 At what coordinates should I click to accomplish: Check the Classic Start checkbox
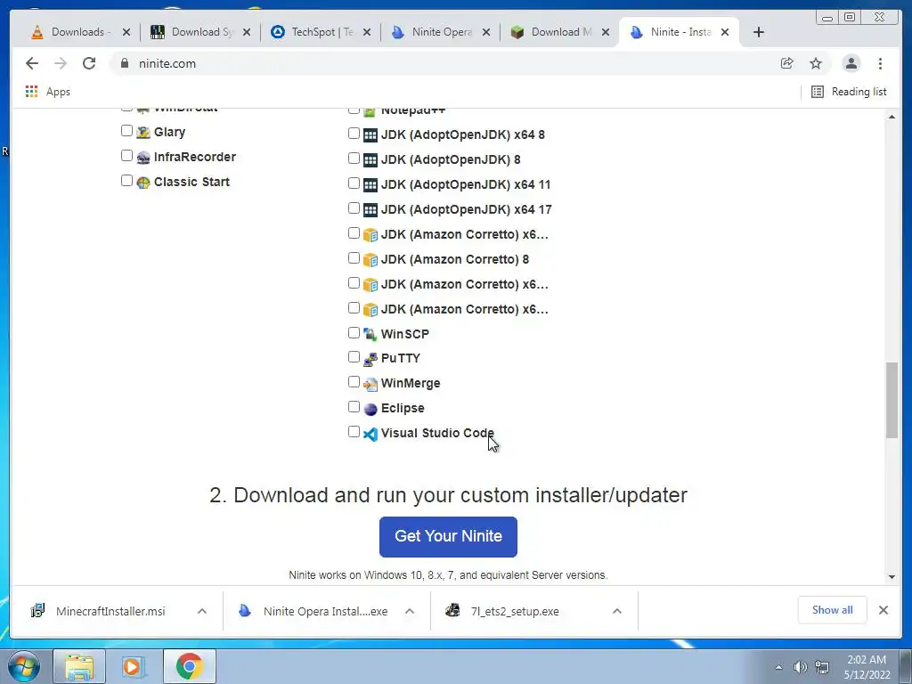coord(126,180)
